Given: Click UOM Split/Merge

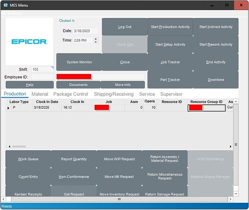Looking at the screenshot, I should [x=211, y=159].
